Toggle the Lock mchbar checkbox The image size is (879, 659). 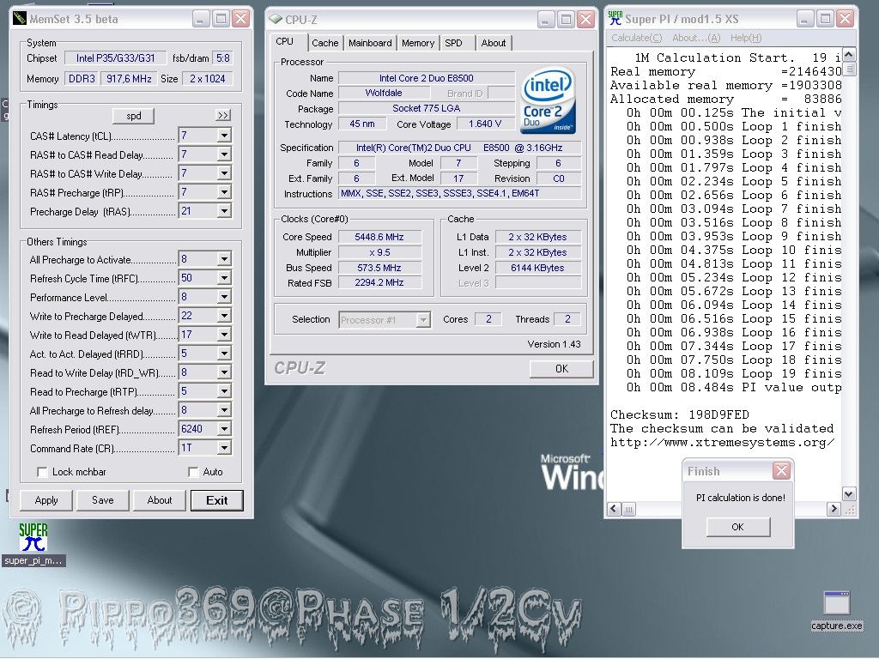point(42,472)
